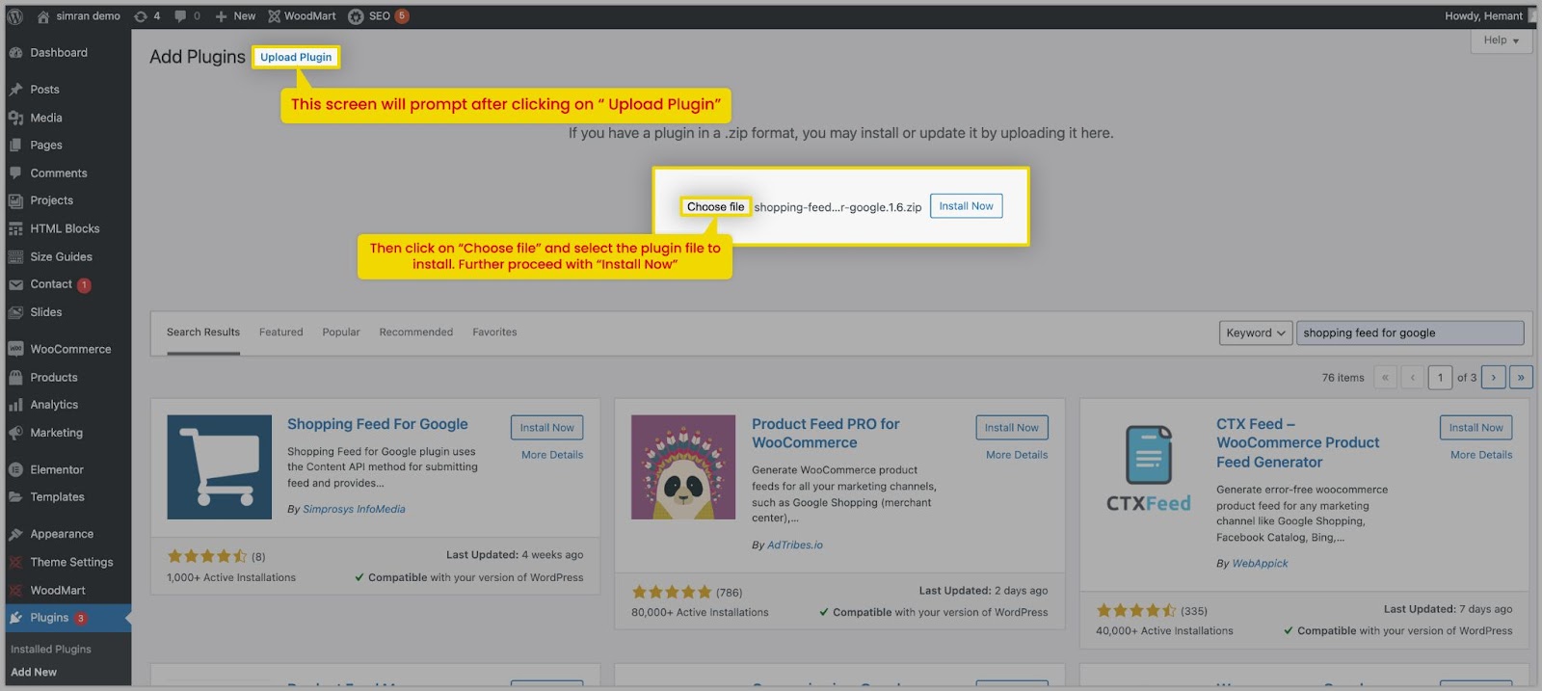Open More Details for CTX Feed
The image size is (1542, 691).
click(1481, 455)
